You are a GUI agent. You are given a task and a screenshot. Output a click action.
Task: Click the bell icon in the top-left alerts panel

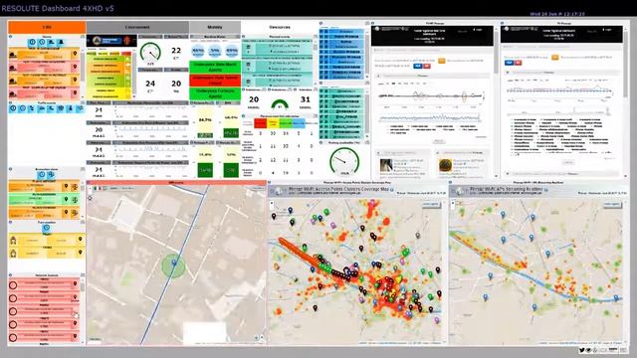[61, 42]
